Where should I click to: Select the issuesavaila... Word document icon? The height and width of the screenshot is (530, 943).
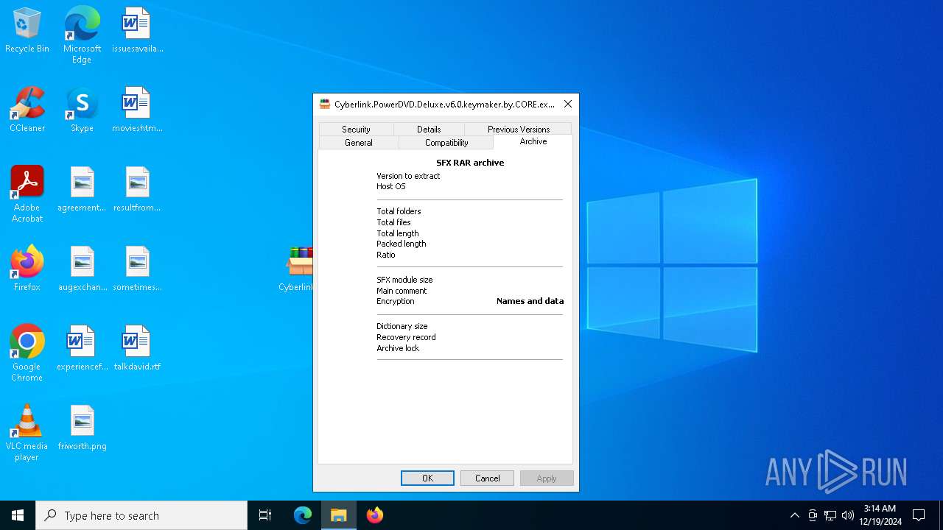137,31
